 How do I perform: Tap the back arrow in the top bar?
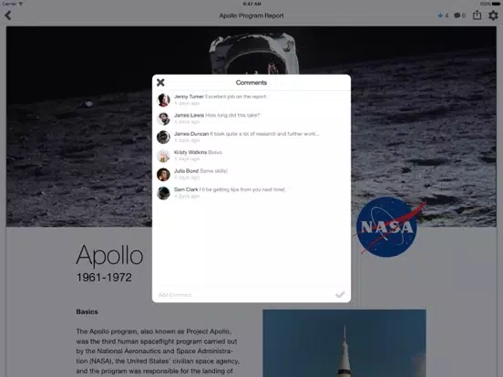pyautogui.click(x=8, y=15)
